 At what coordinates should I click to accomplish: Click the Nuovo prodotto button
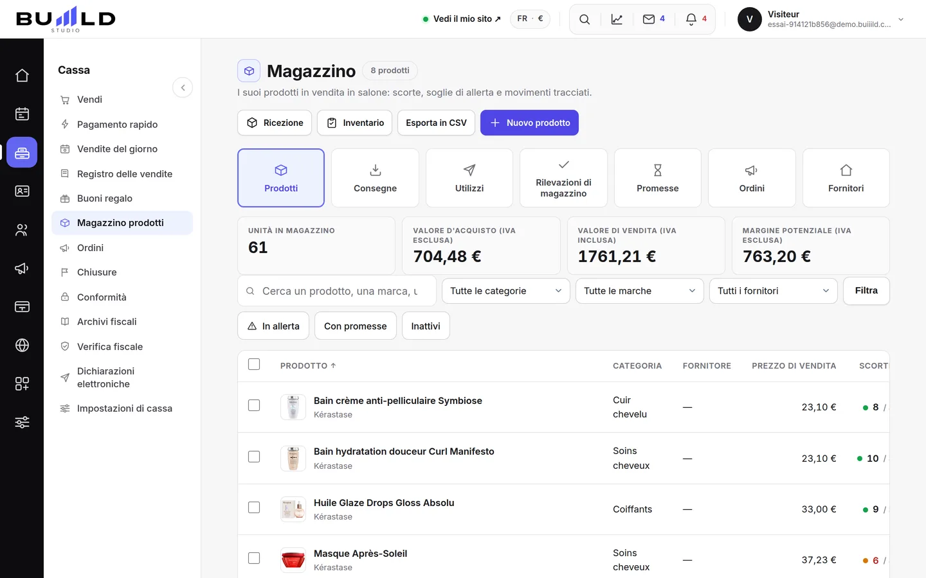529,123
